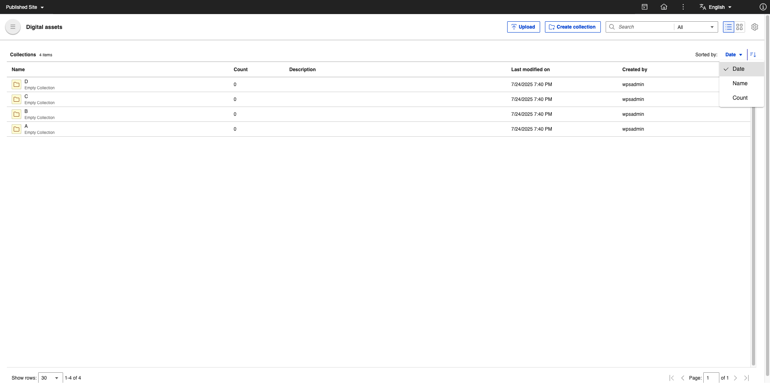The width and height of the screenshot is (770, 384).
Task: Switch to grid view
Action: 740,27
